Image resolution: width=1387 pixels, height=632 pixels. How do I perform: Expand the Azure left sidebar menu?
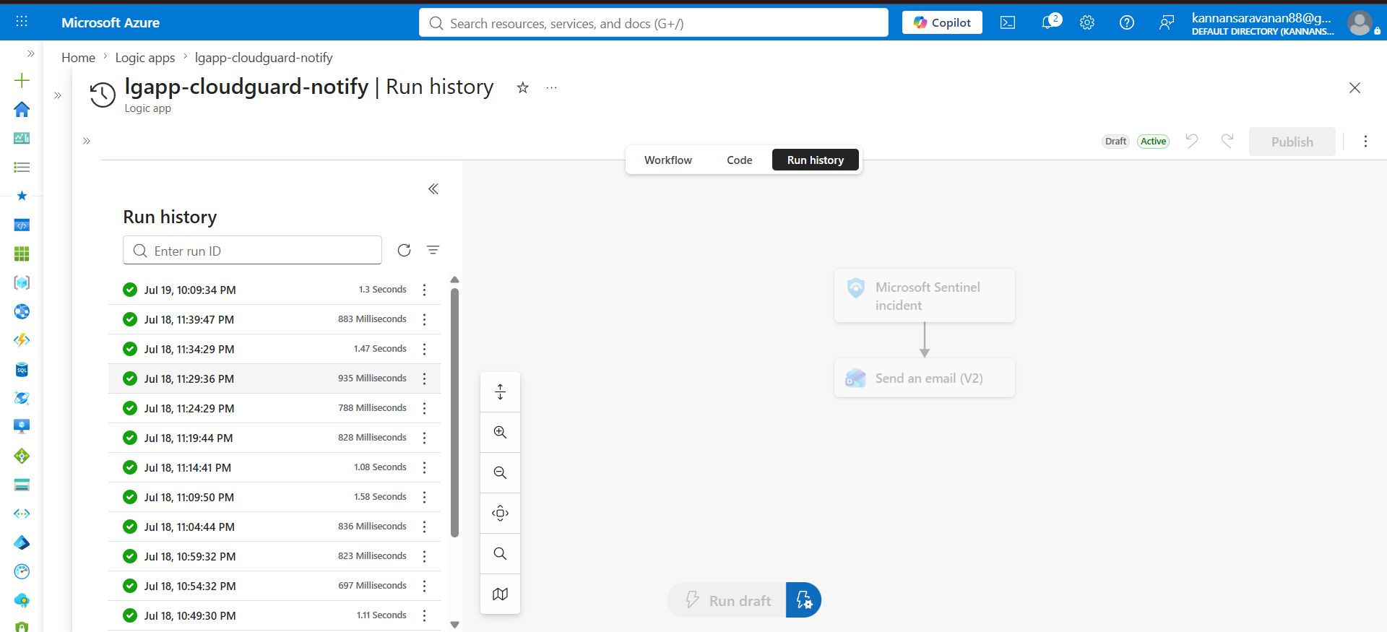[x=30, y=53]
